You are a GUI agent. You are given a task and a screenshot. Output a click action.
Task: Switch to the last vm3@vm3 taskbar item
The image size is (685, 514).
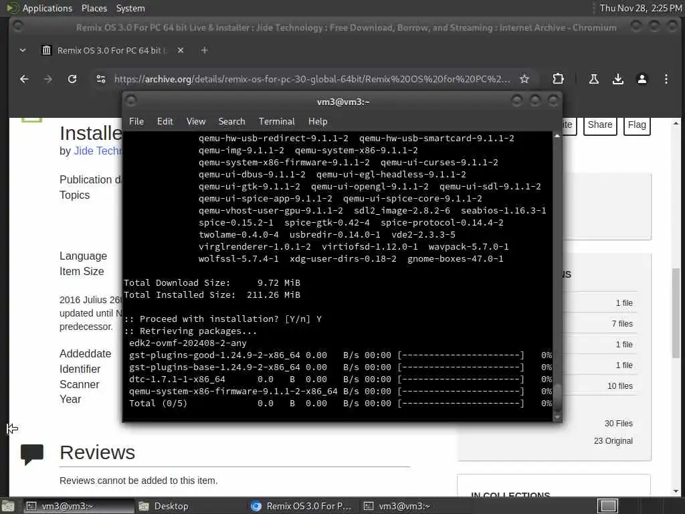[415, 506]
